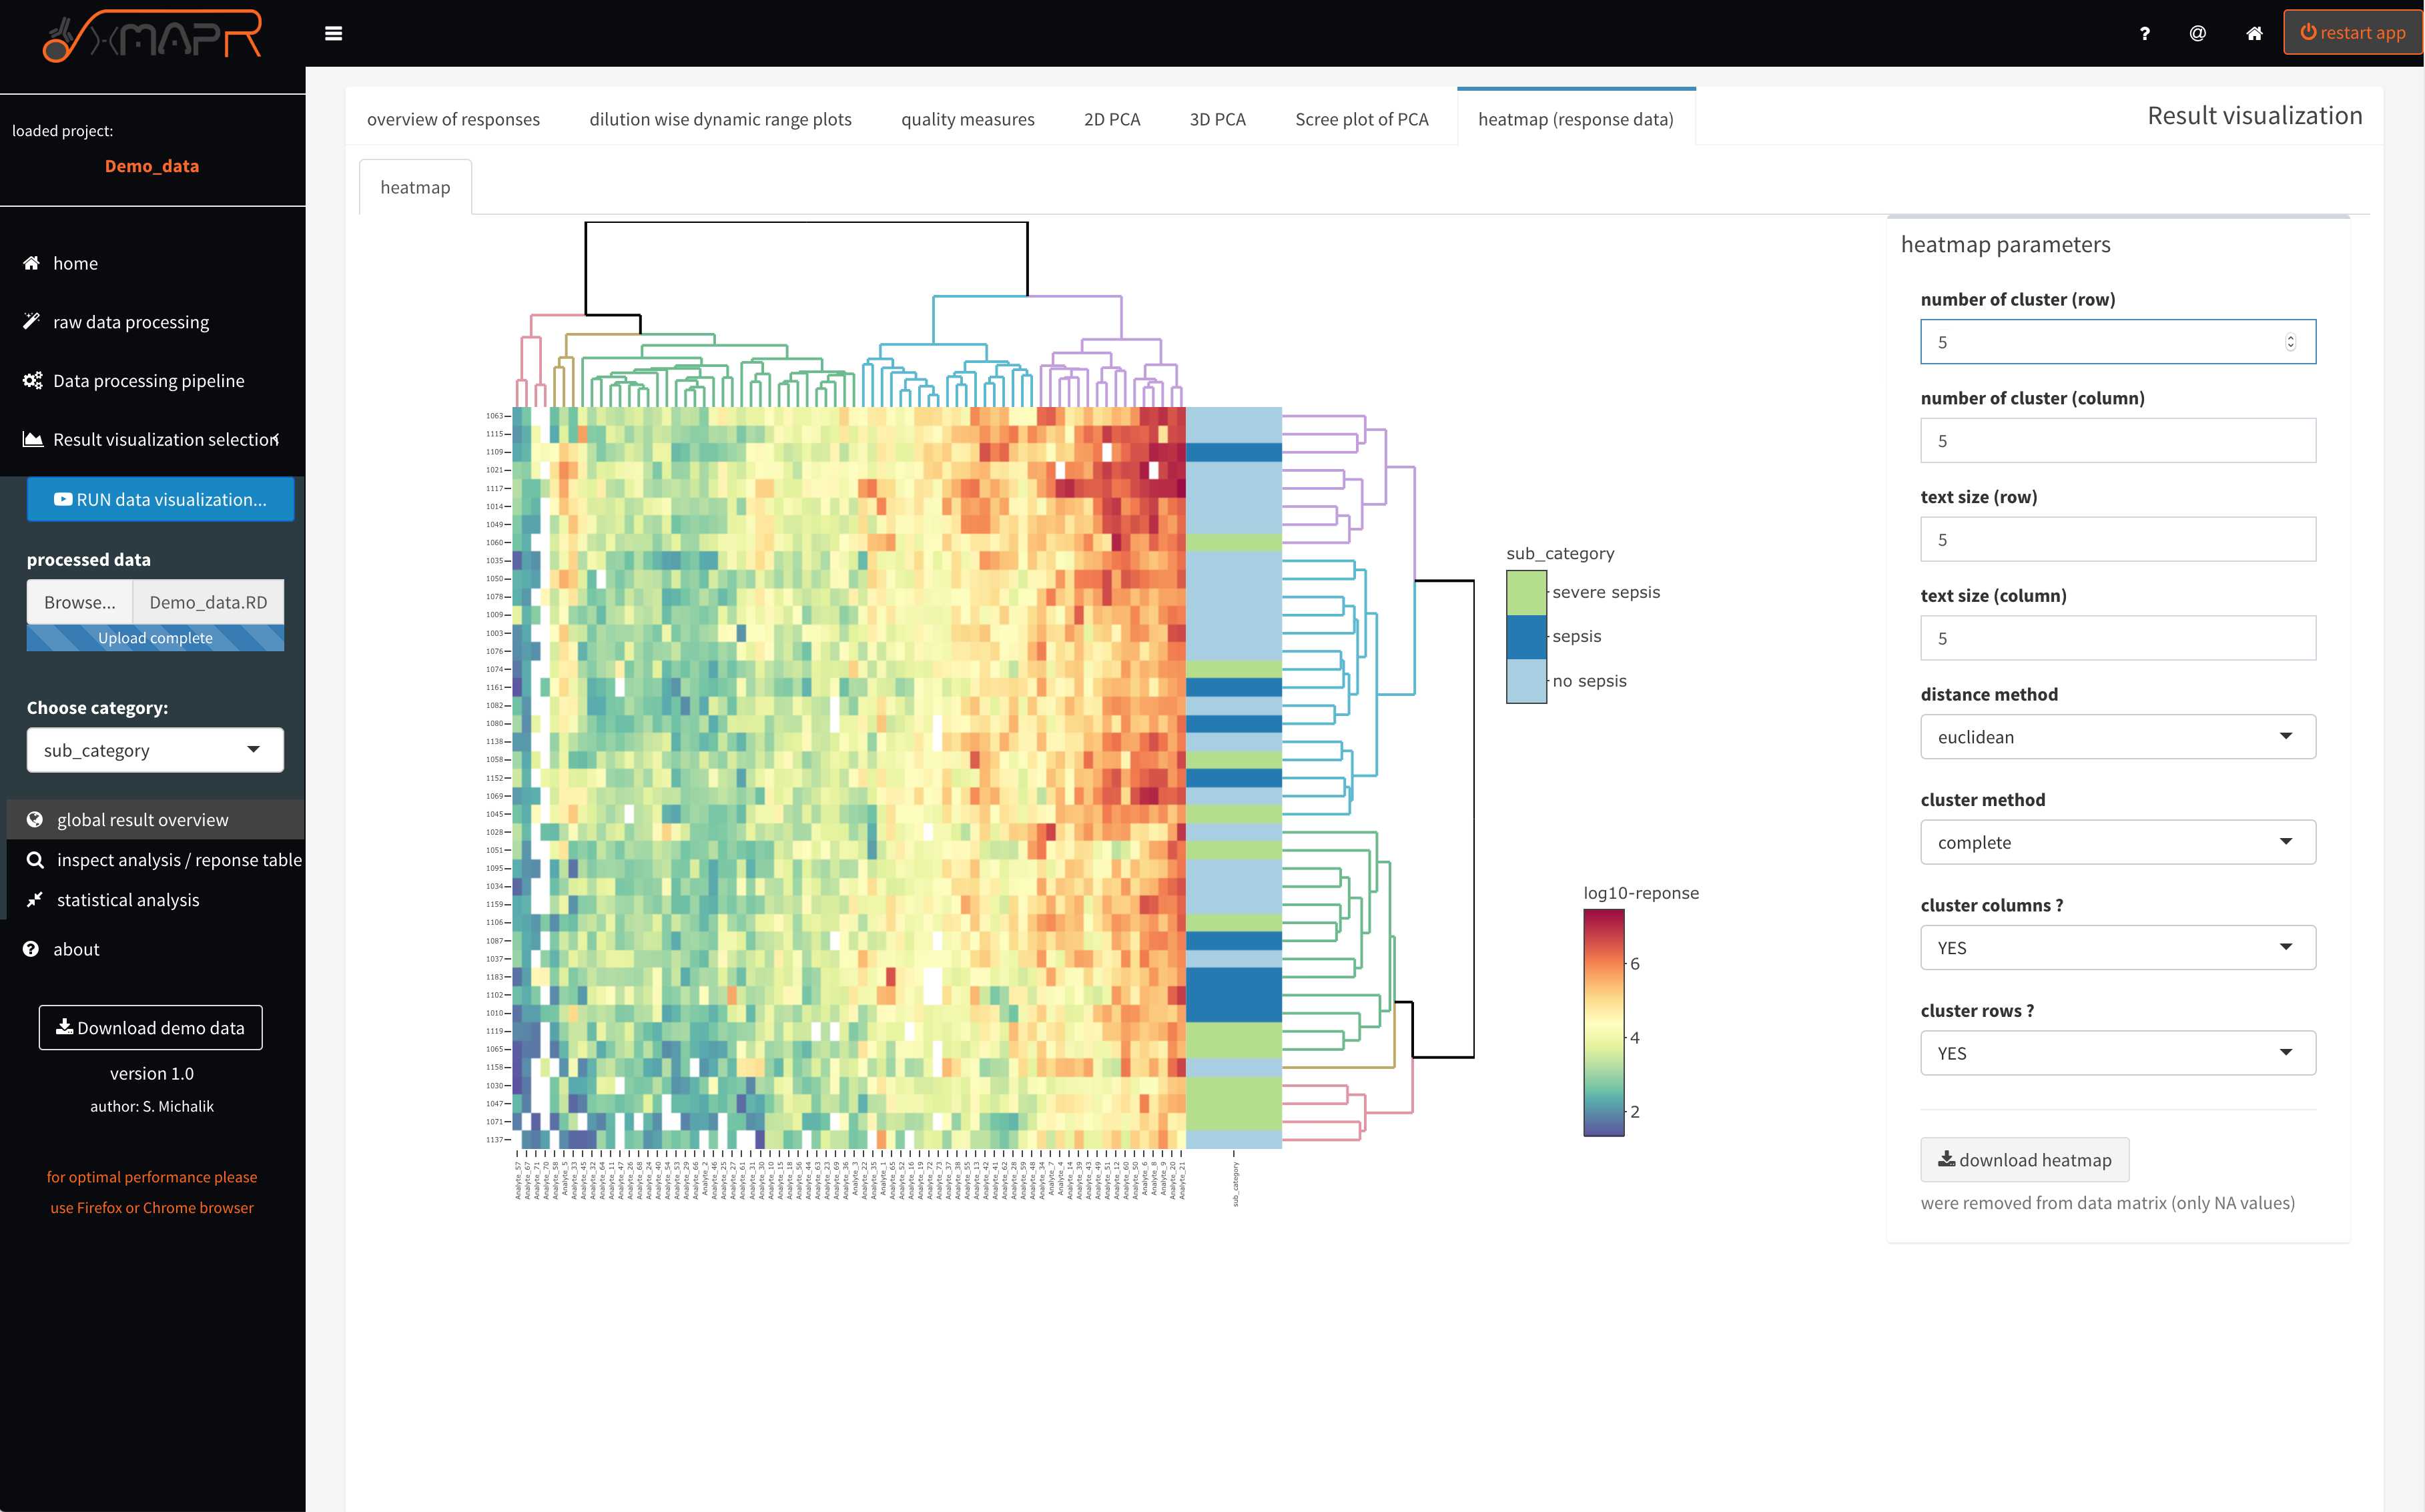Open the cluster columns dropdown
The height and width of the screenshot is (1512, 2425).
2117,947
